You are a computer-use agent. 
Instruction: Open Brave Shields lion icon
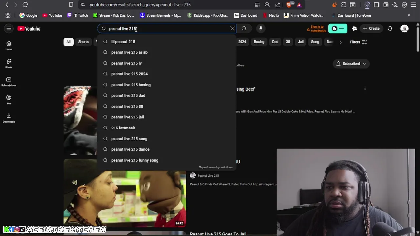(289, 5)
